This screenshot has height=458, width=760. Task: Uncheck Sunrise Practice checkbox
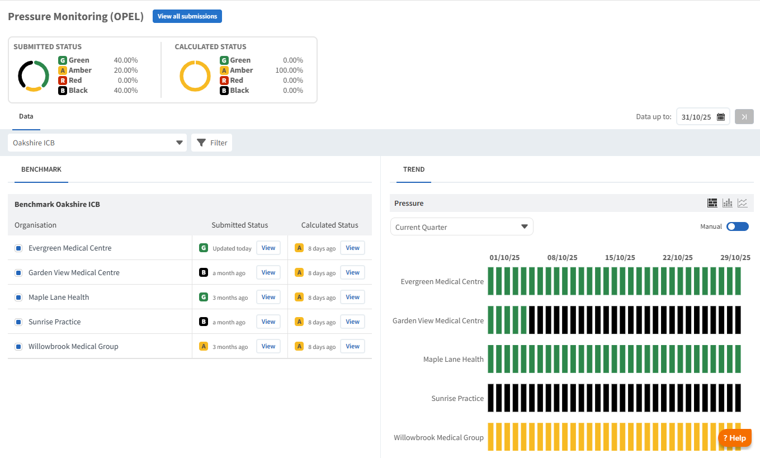[18, 322]
